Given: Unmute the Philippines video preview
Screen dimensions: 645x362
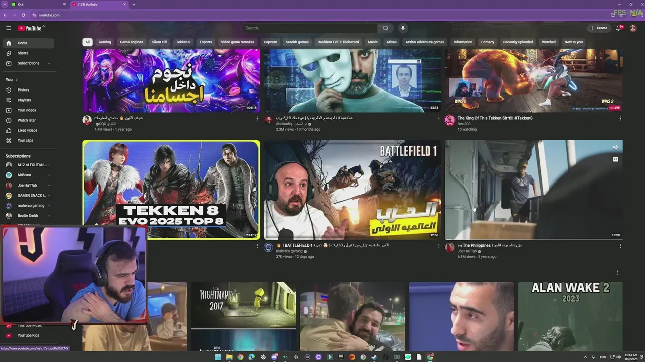Looking at the screenshot, I should point(615,147).
